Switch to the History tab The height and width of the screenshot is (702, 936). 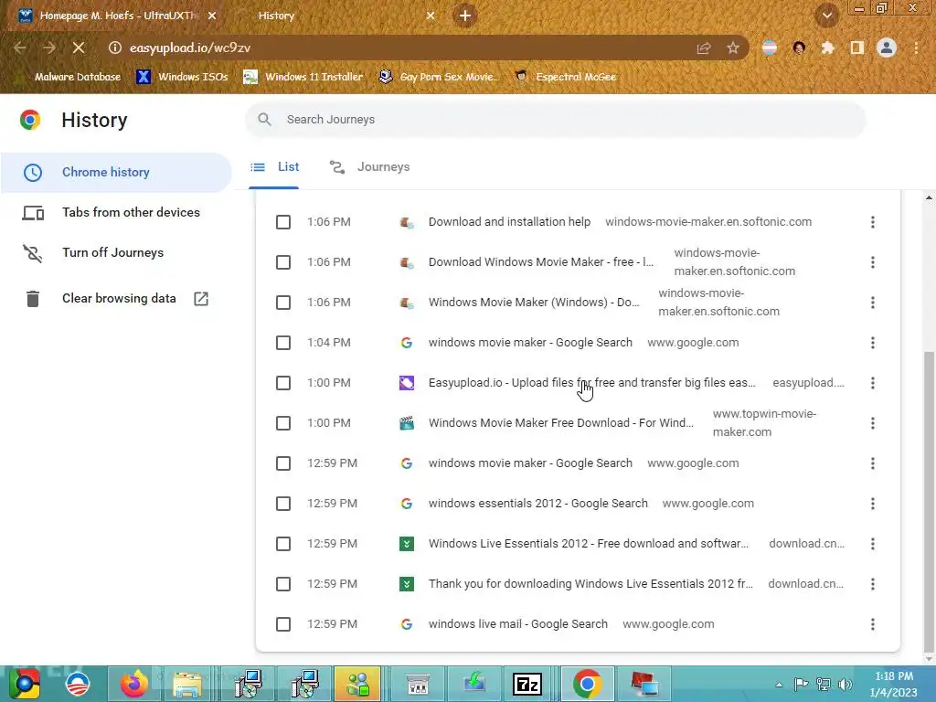click(276, 16)
